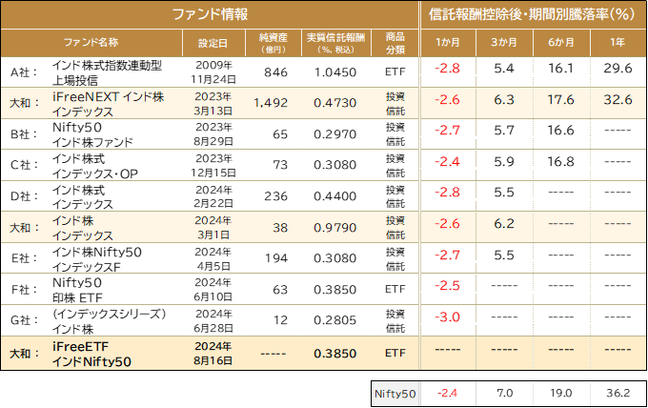648x408 pixels.
Task: Click date 2023年8月29日
Action: (213, 134)
